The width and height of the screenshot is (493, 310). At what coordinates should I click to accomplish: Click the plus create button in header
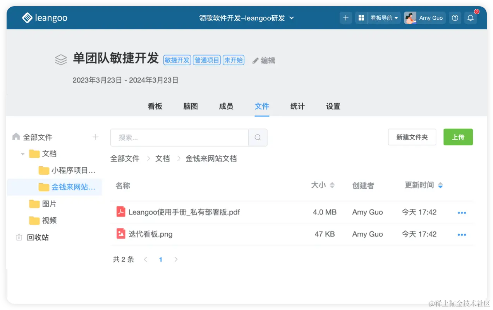[x=346, y=18]
